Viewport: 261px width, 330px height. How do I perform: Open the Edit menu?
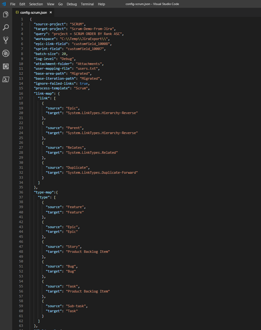(22, 4)
